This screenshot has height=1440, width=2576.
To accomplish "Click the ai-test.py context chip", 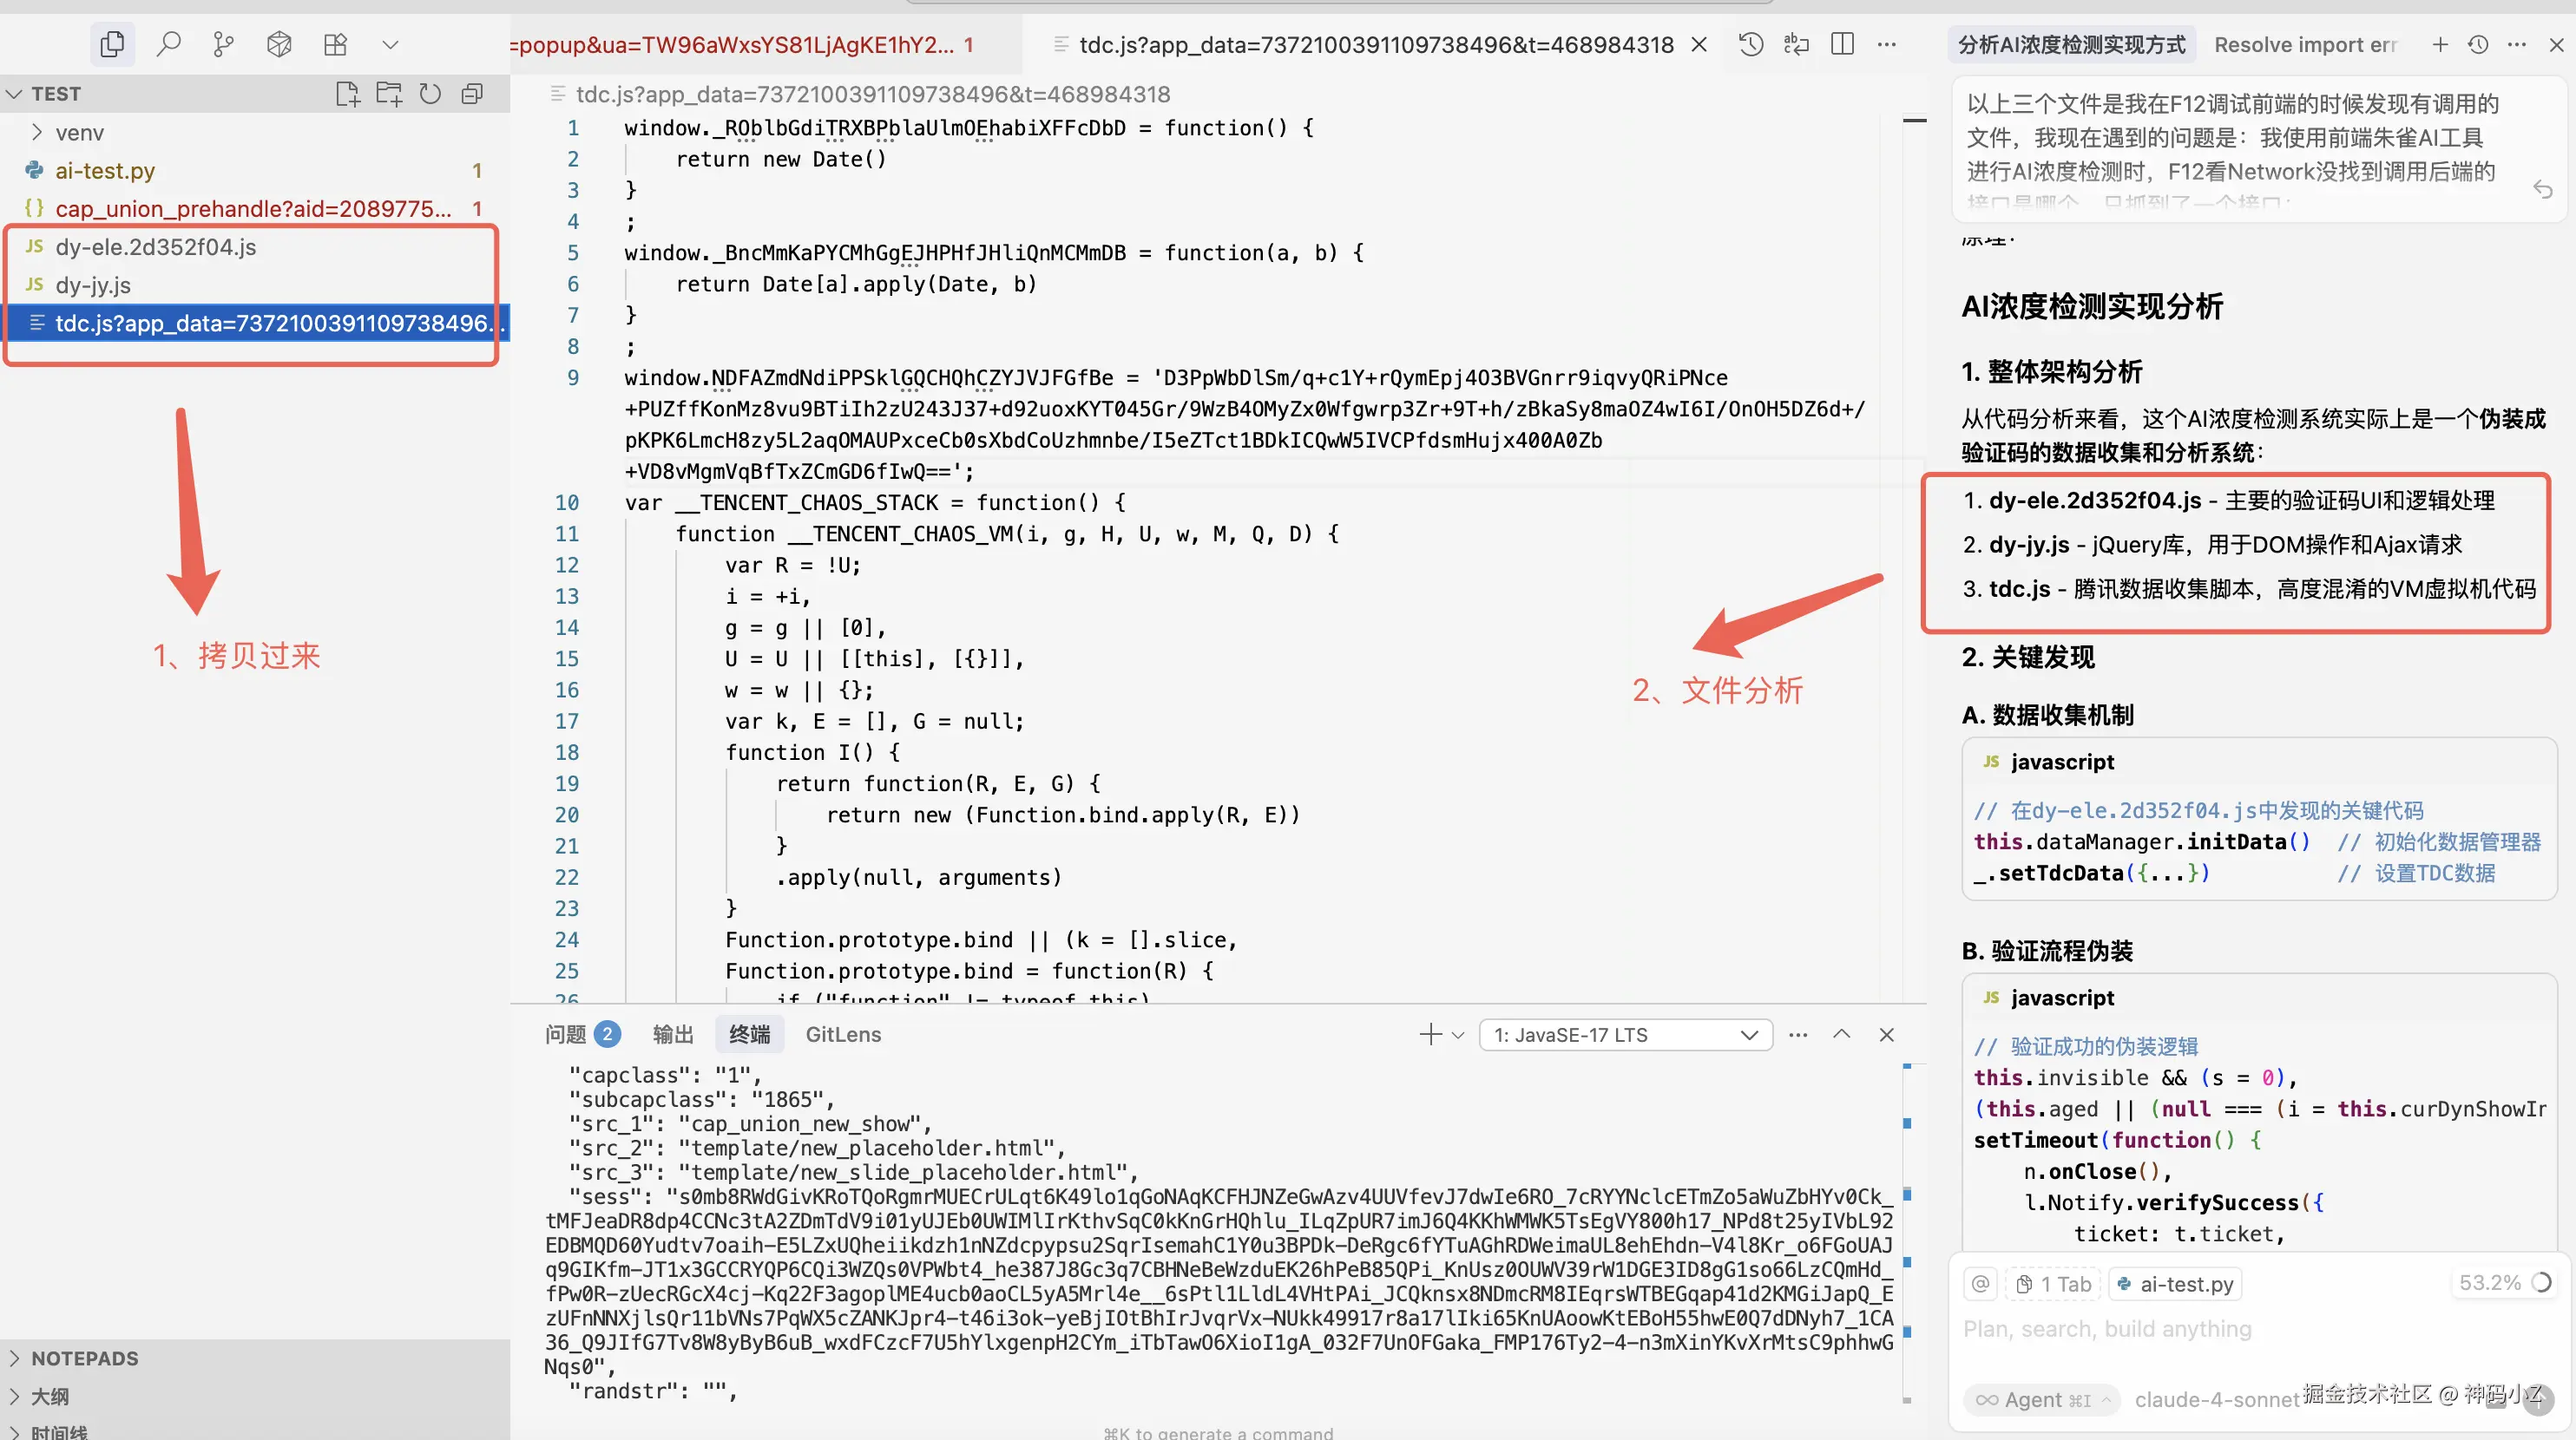I will [x=2176, y=1284].
